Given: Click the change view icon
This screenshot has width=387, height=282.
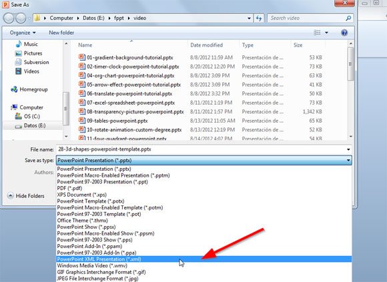Looking at the screenshot, I should (317, 33).
